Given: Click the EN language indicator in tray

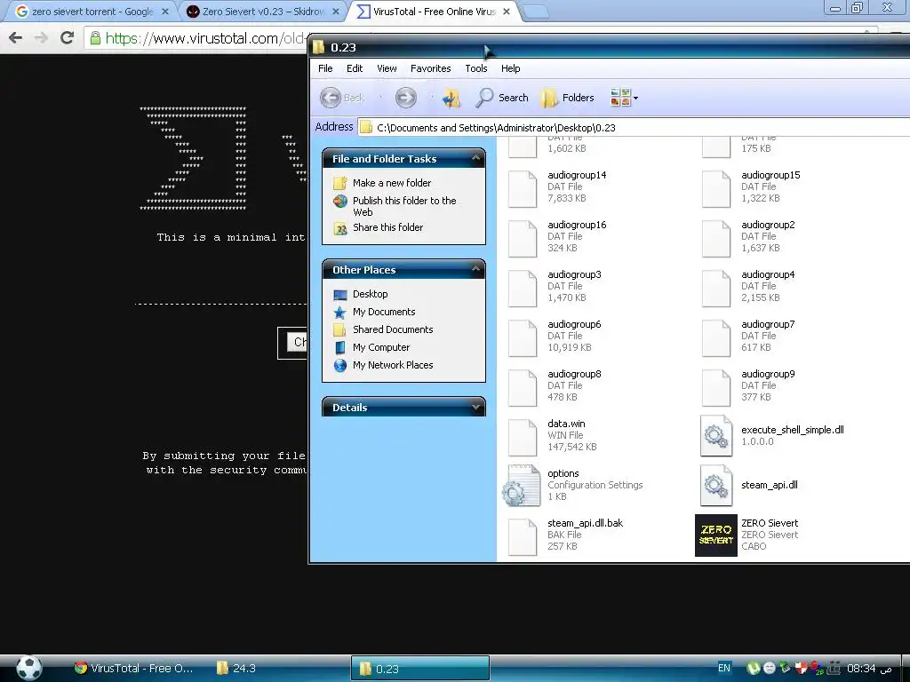Looking at the screenshot, I should point(723,668).
